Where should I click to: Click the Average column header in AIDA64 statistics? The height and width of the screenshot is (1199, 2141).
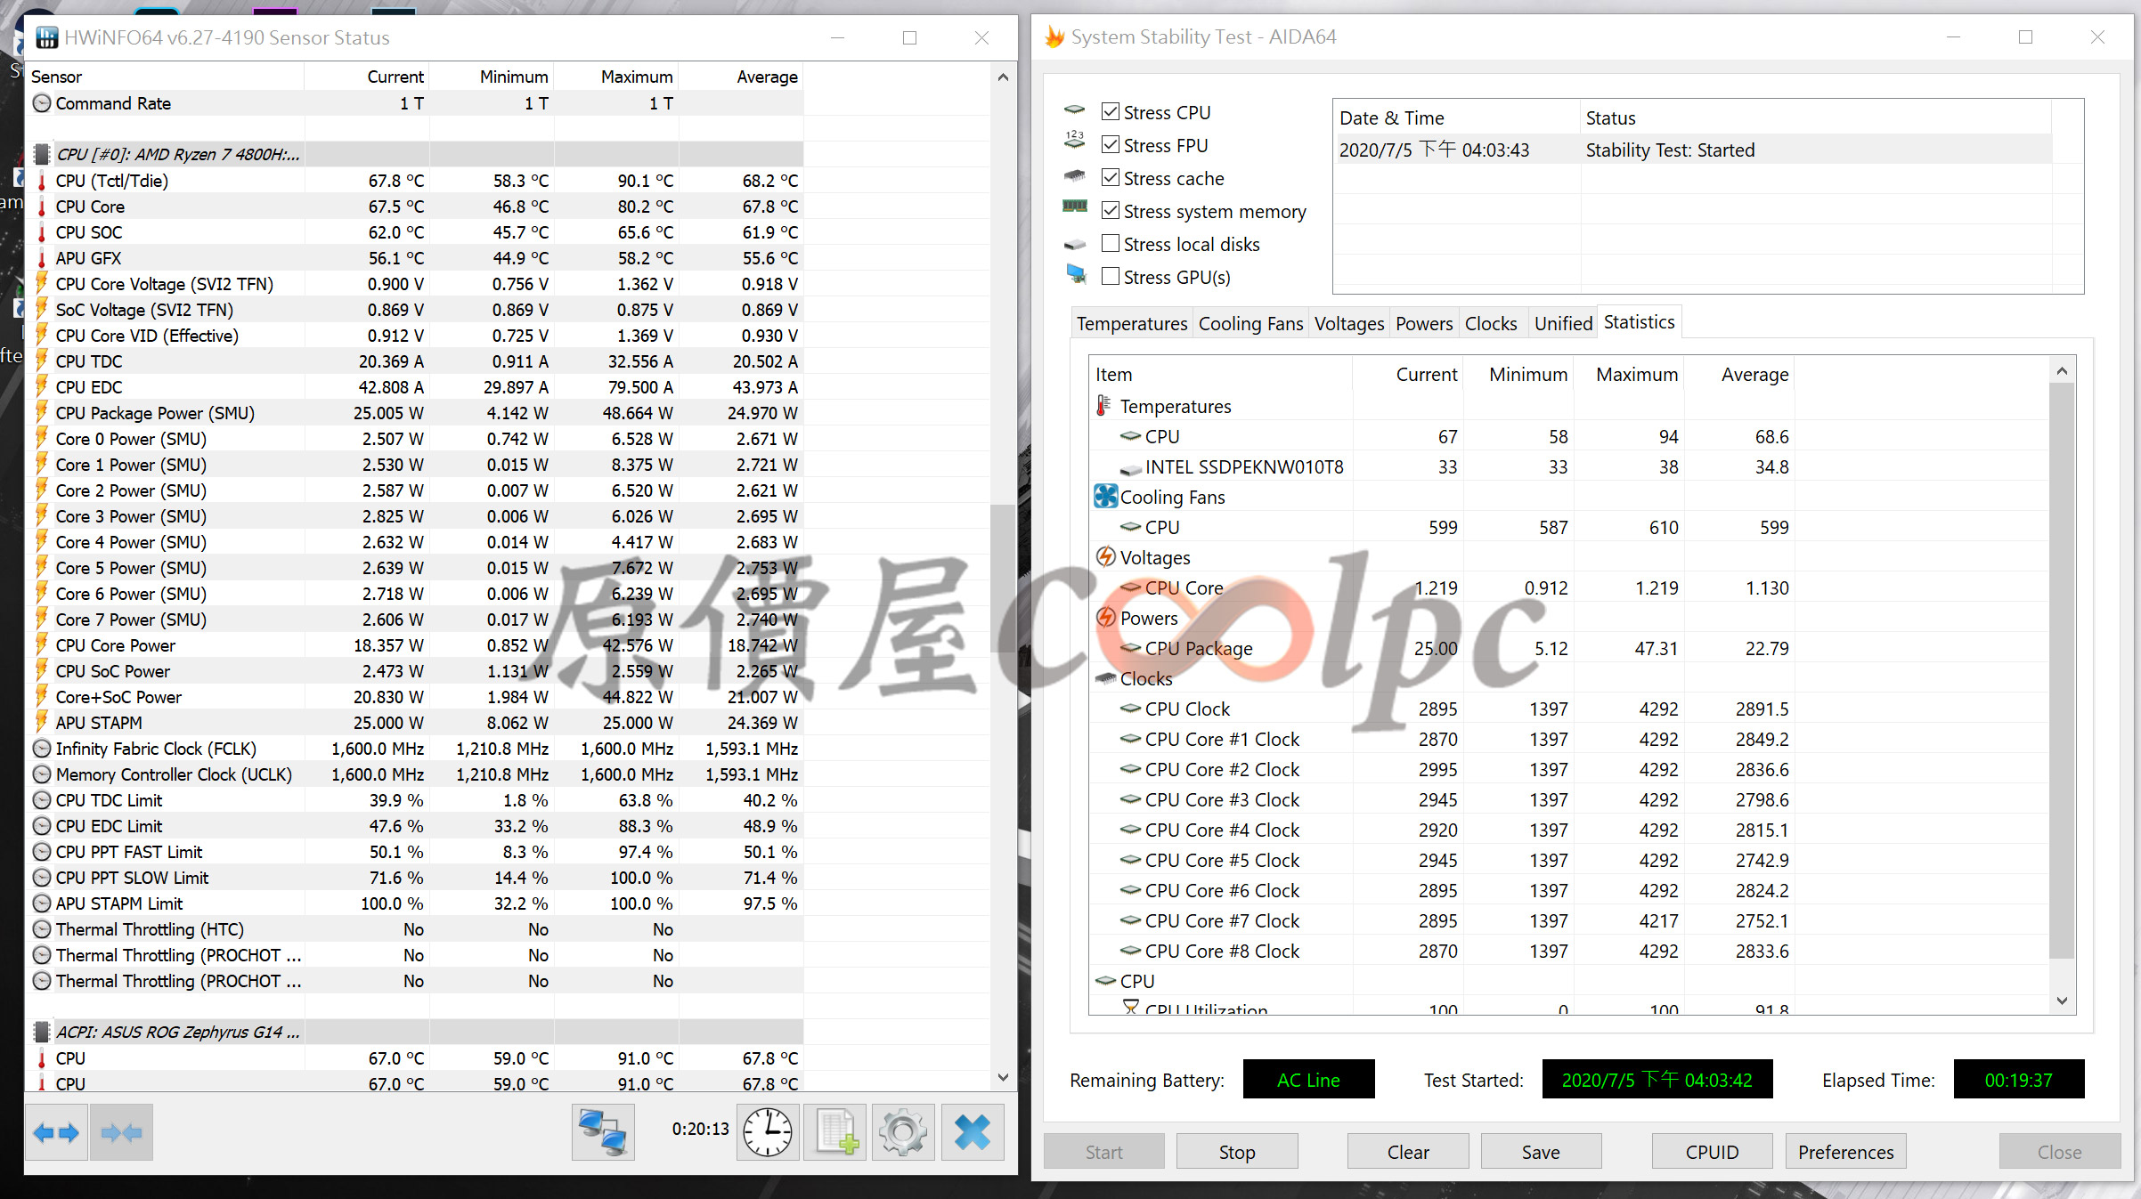tap(1738, 374)
